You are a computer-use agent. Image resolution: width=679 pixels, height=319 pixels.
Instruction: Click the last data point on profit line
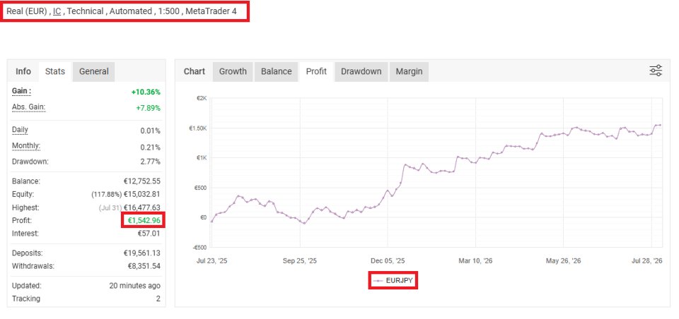pos(660,126)
